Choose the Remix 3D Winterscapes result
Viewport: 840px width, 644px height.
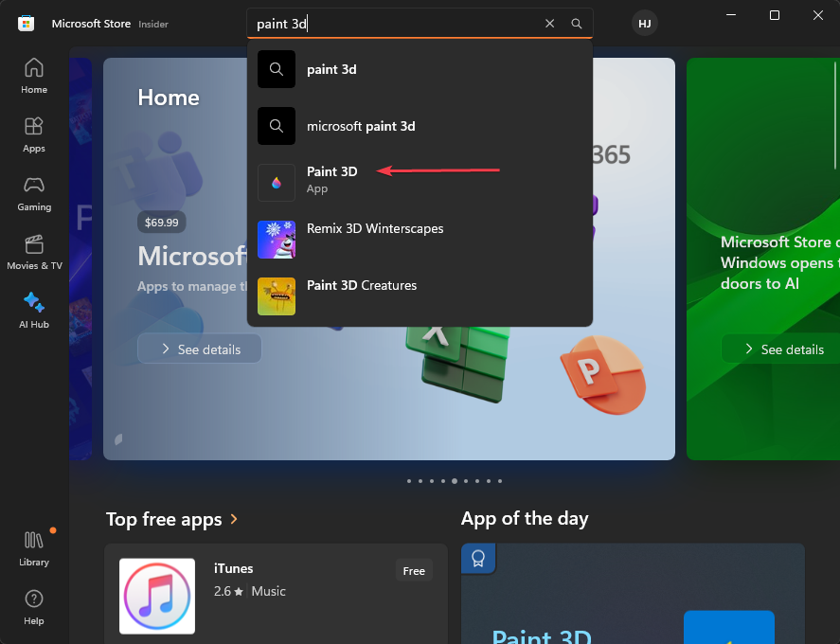420,240
